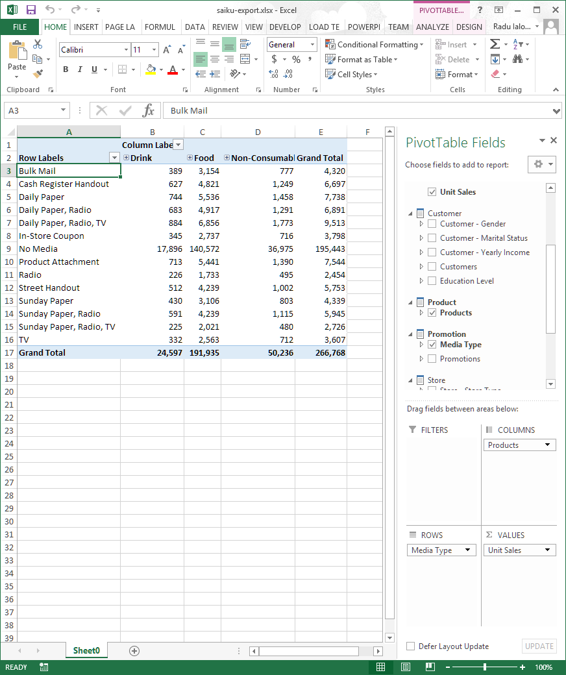Click the AutoSum sigma icon
The image size is (566, 675).
495,44
